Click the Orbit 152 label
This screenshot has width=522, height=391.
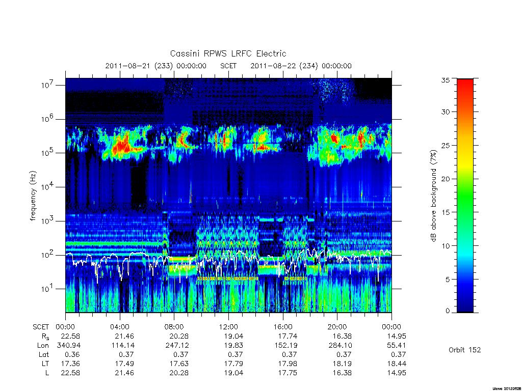pyautogui.click(x=465, y=350)
